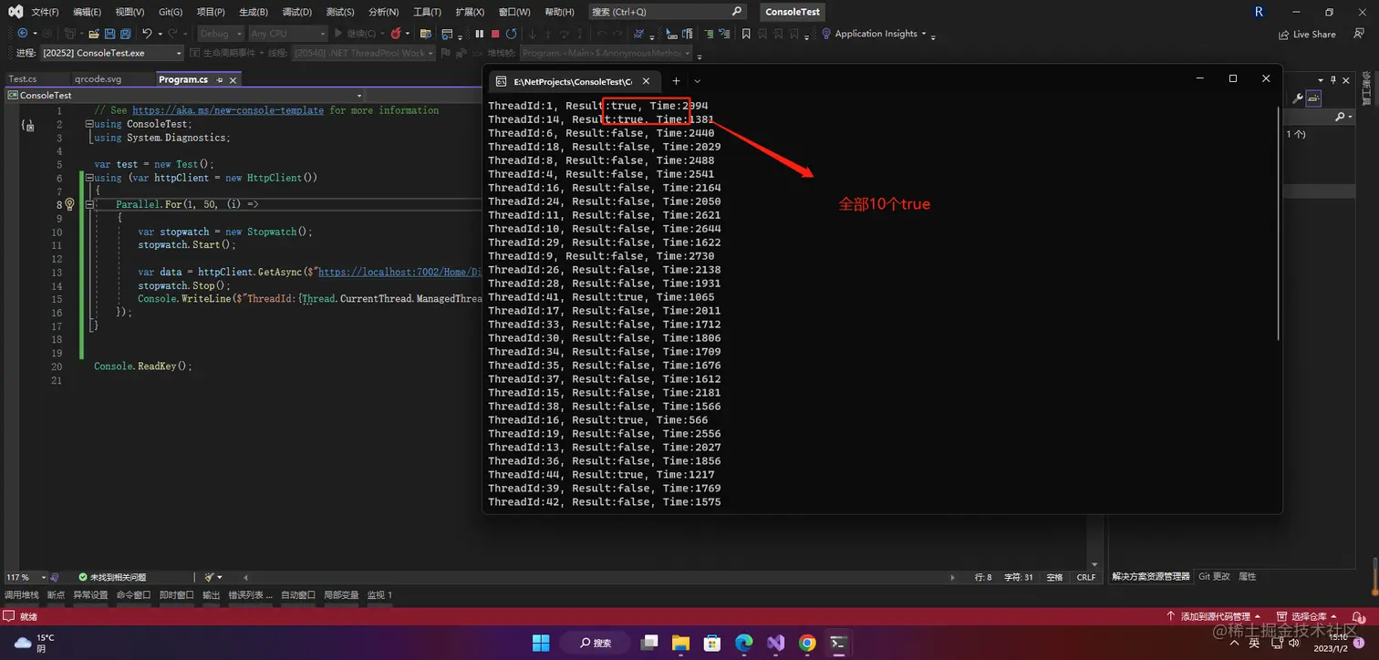
Task: Close the Program.cs tab
Action: pyautogui.click(x=233, y=80)
